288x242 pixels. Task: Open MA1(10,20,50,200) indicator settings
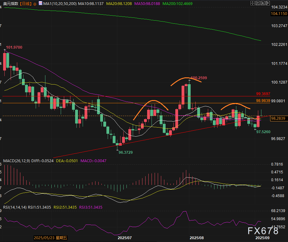coord(59,4)
